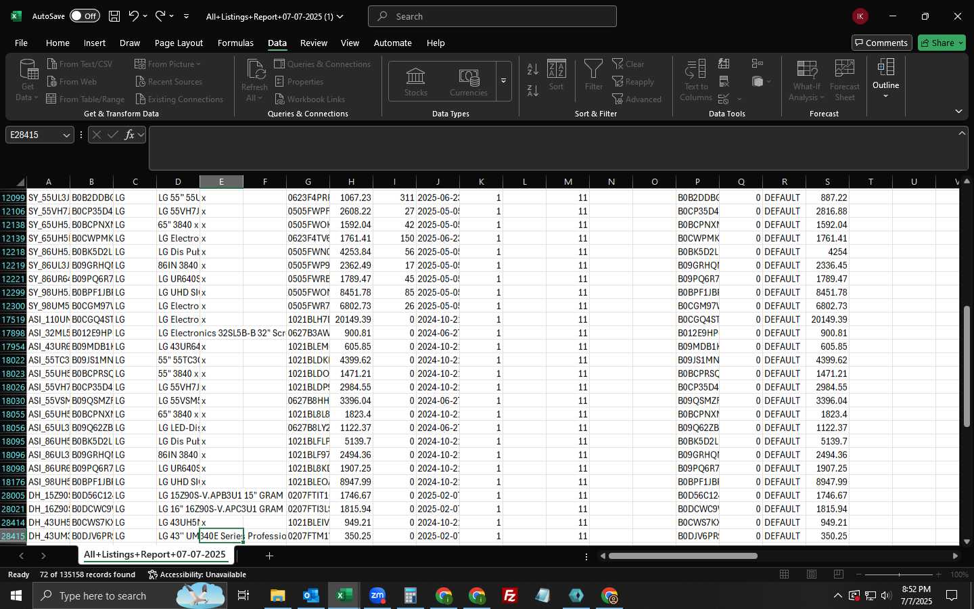Screen dimensions: 974x609
Task: Open the Get Data button
Action: 28,80
